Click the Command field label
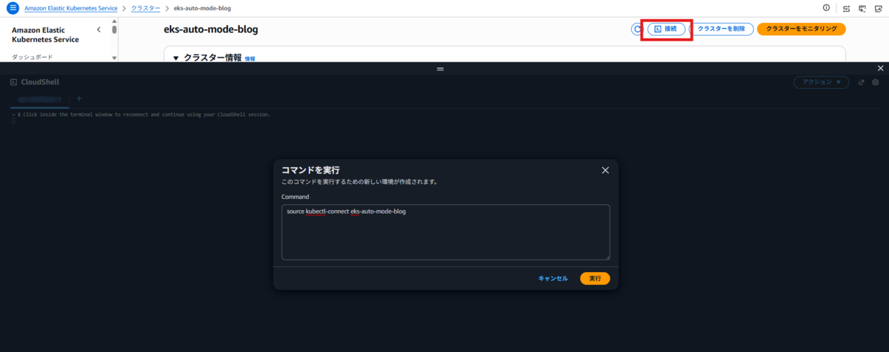This screenshot has width=889, height=352. 296,197
